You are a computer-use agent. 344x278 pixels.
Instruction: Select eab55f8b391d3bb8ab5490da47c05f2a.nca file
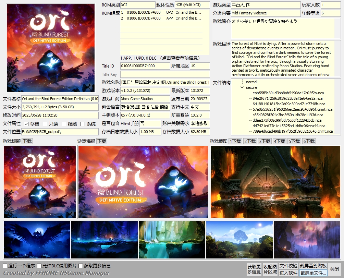click(288, 93)
